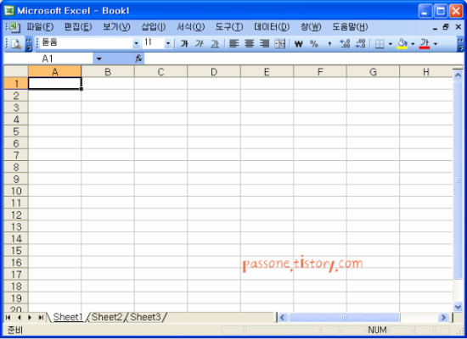
Task: Apply right text alignment
Action: (264, 44)
